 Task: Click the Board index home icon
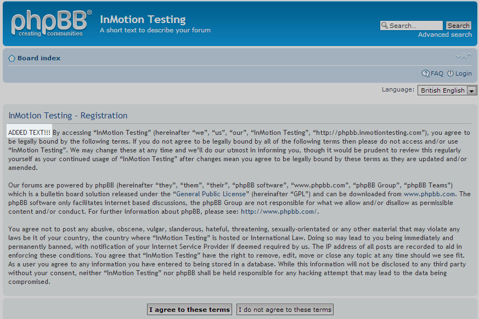click(12, 58)
